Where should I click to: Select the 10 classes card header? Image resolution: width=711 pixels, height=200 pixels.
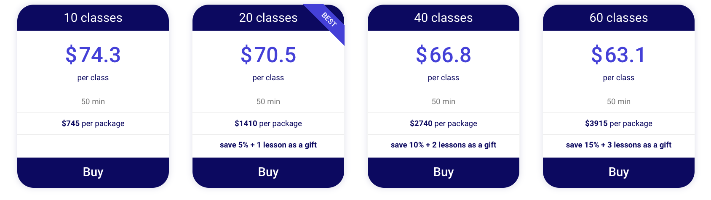pos(93,18)
